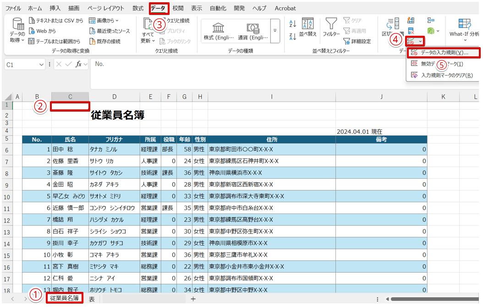Expand the Name Box dropdown arrow
This screenshot has height=307, width=483.
click(40, 65)
